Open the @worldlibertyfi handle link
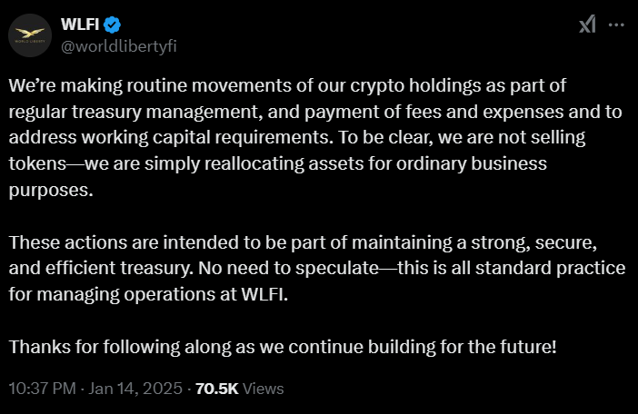The height and width of the screenshot is (414, 638). pyautogui.click(x=119, y=46)
